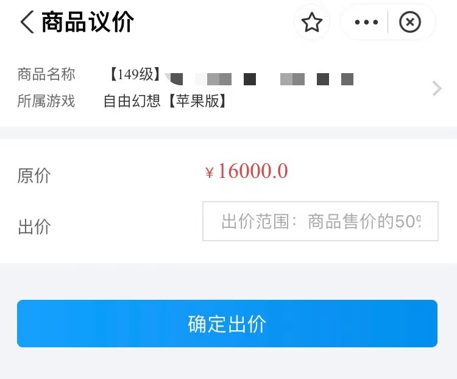The height and width of the screenshot is (379, 457).
Task: Favorite this page with the star icon
Action: (x=312, y=22)
